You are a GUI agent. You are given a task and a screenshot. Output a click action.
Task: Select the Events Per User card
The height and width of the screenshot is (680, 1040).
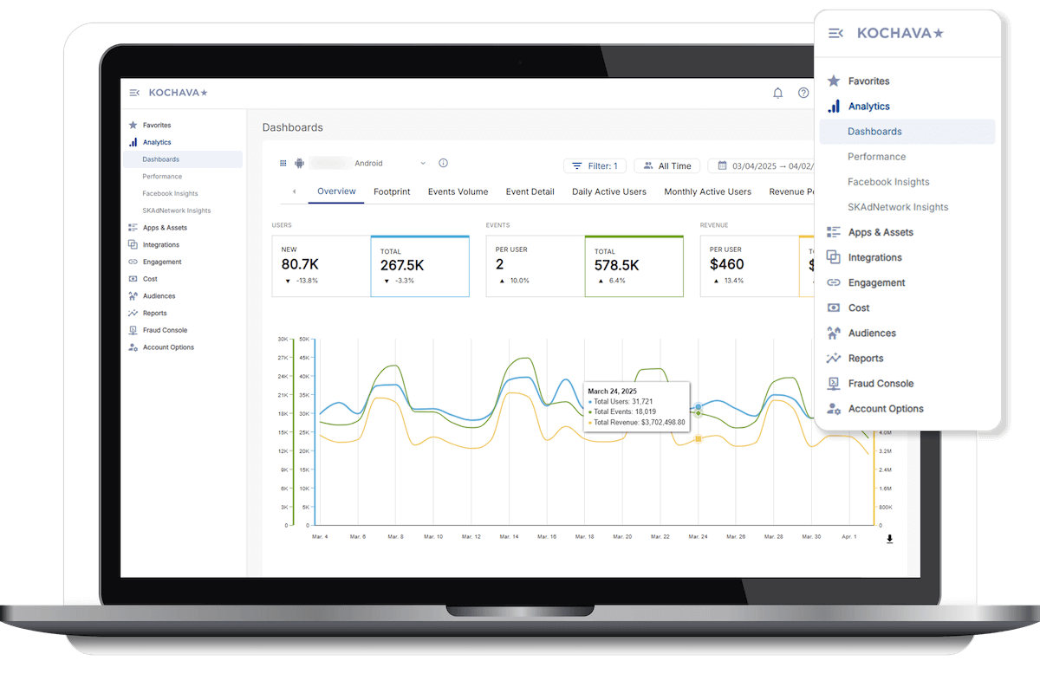pos(535,266)
